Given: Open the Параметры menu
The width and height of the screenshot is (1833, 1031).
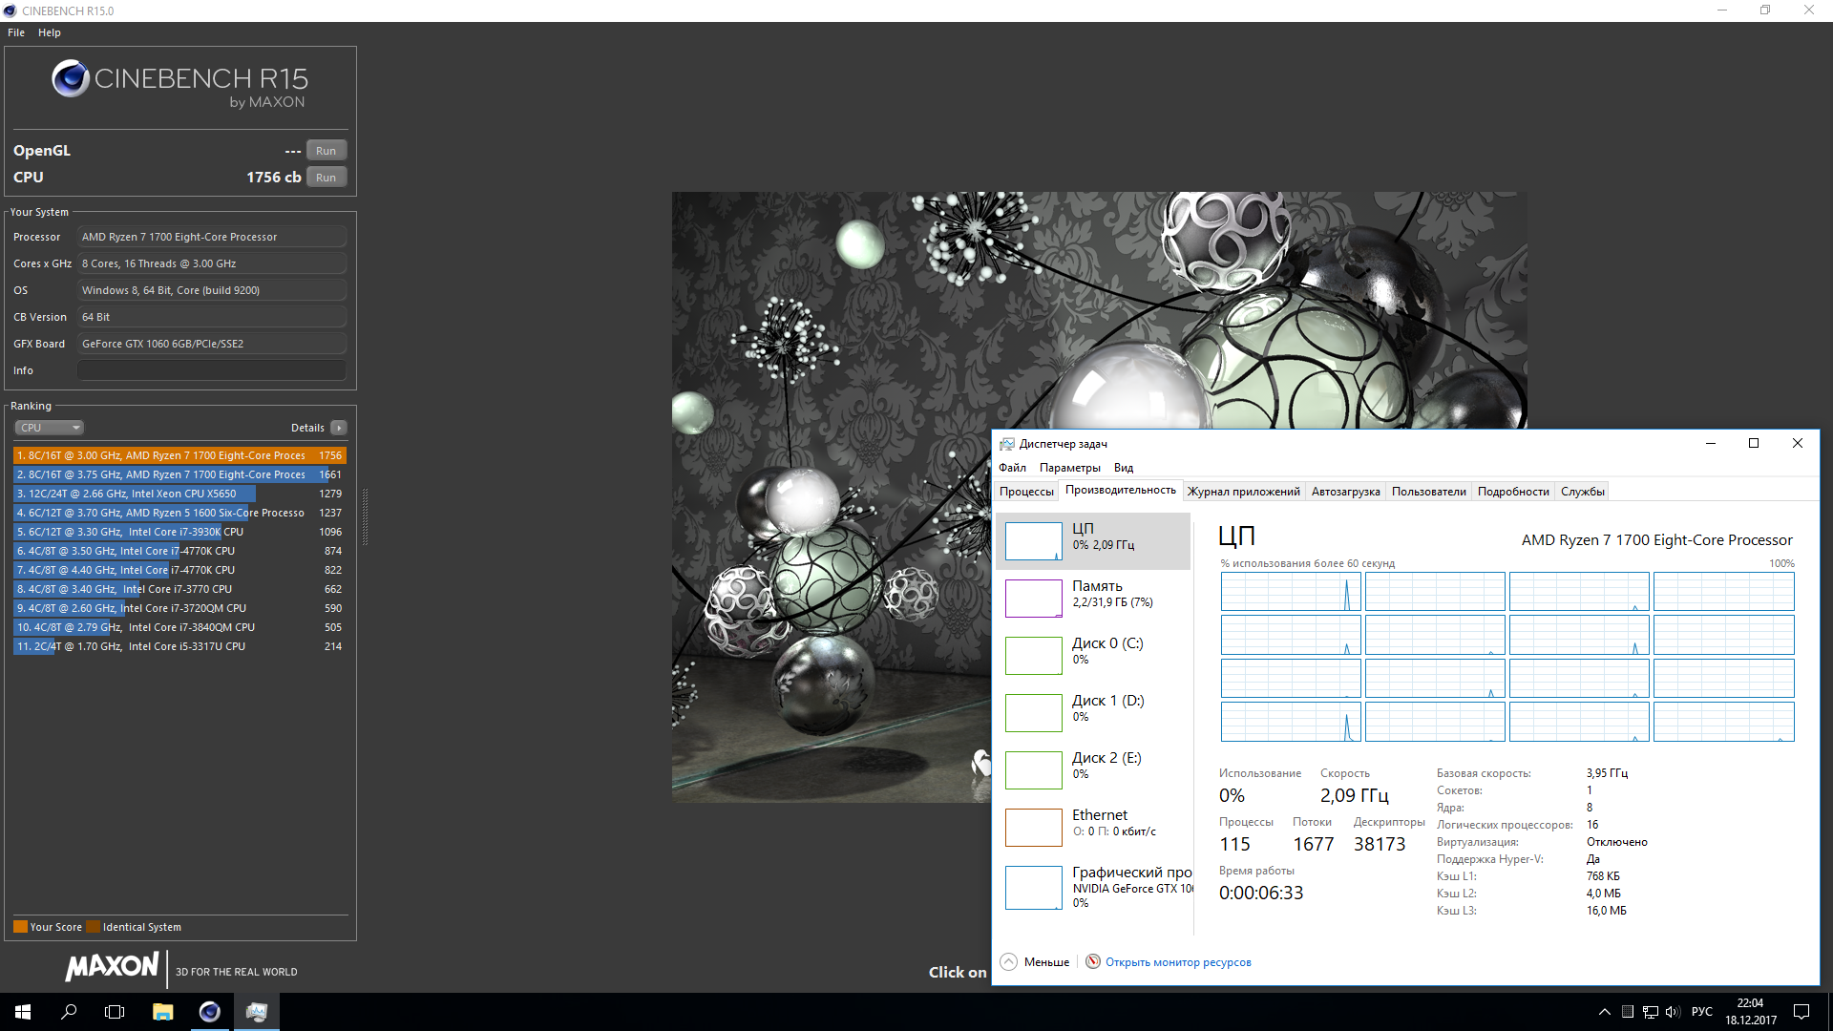Looking at the screenshot, I should [1069, 468].
